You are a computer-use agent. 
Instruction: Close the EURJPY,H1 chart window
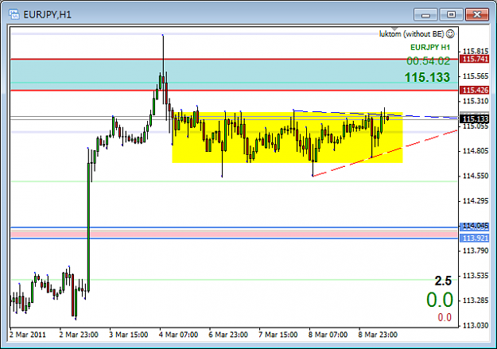(x=476, y=14)
